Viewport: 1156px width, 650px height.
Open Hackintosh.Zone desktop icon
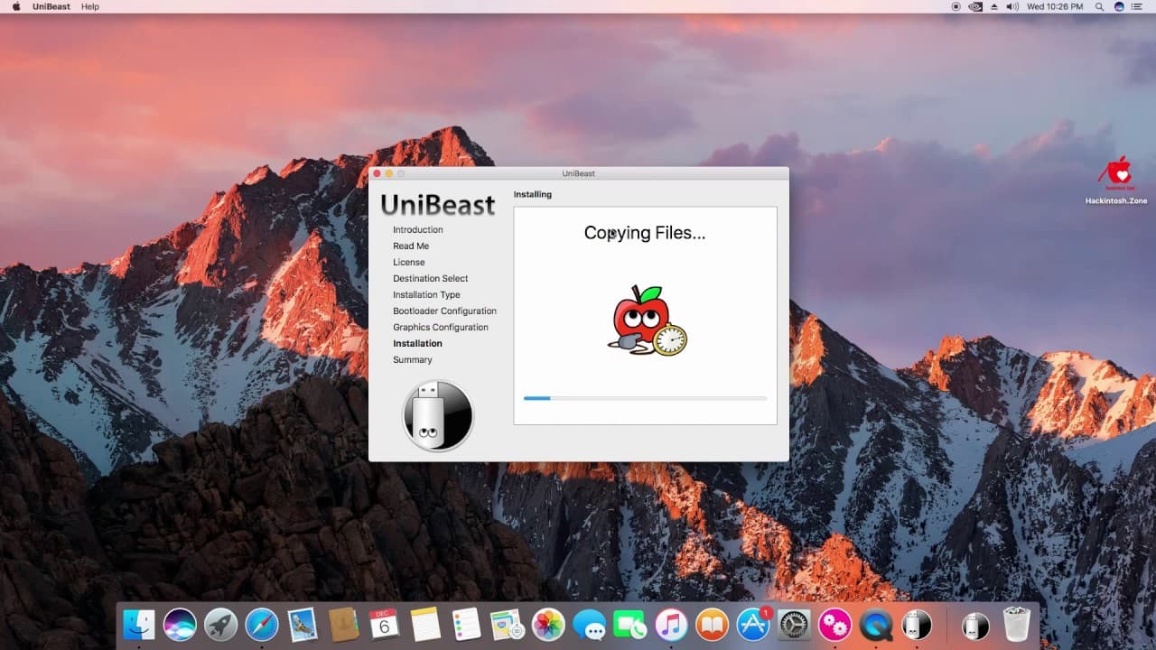click(1117, 180)
